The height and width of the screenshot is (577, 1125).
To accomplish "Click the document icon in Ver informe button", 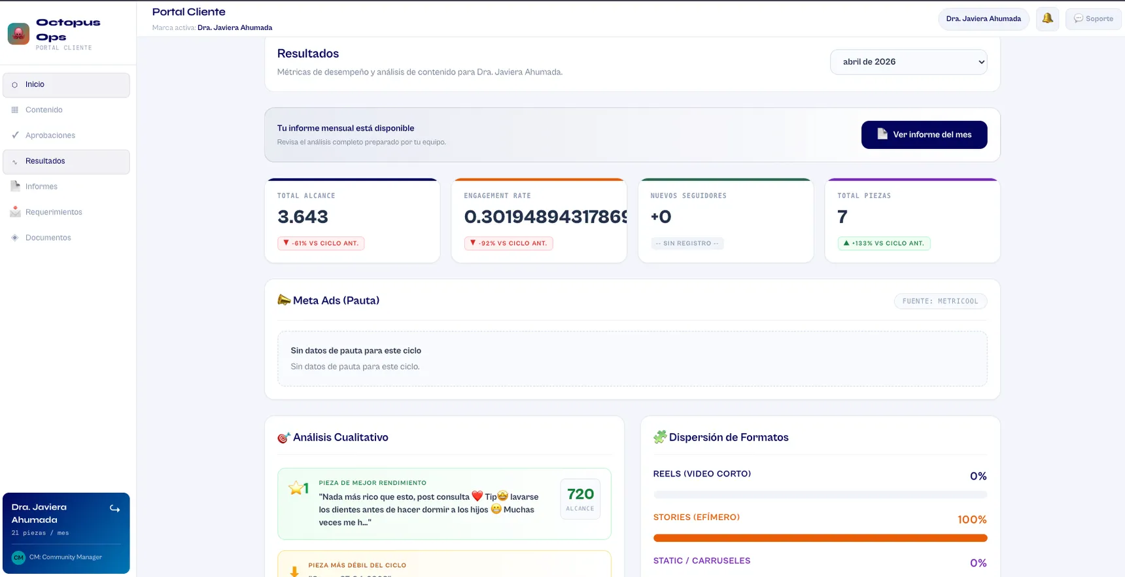I will tap(882, 134).
